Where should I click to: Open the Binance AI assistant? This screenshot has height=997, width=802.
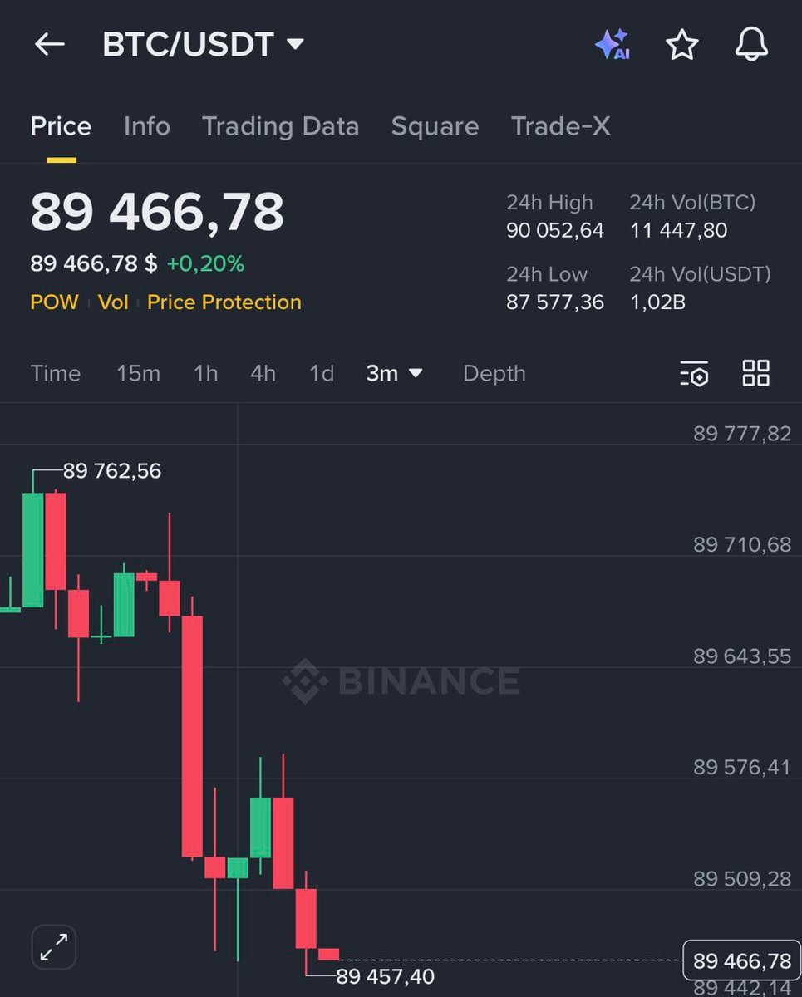click(x=612, y=46)
